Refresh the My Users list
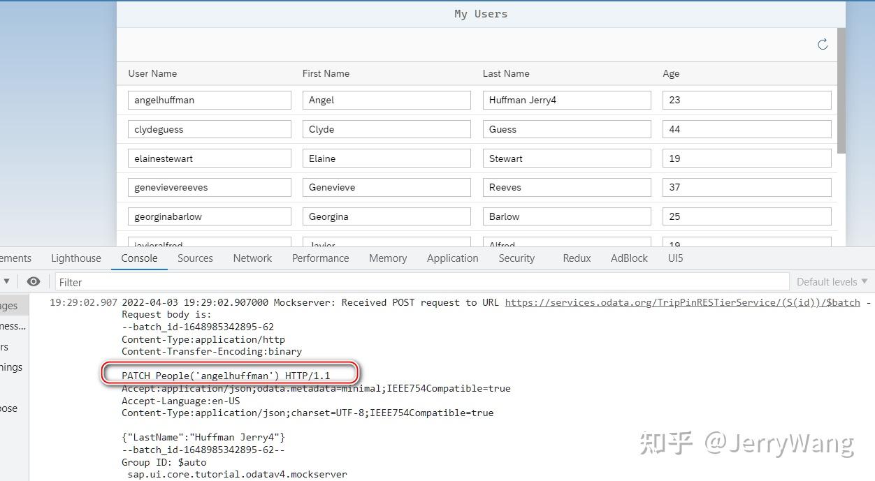 pyautogui.click(x=823, y=44)
